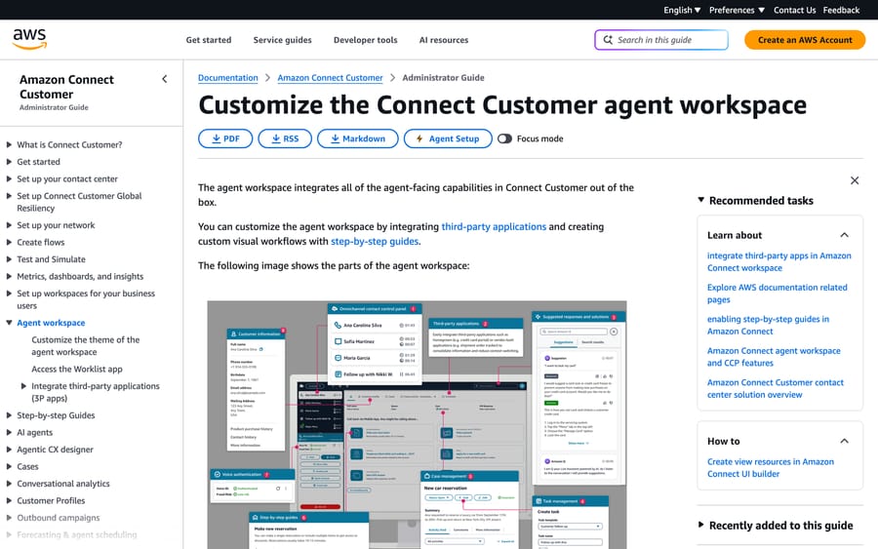Image resolution: width=878 pixels, height=549 pixels.
Task: Click in the Search in this guide field
Action: click(661, 40)
